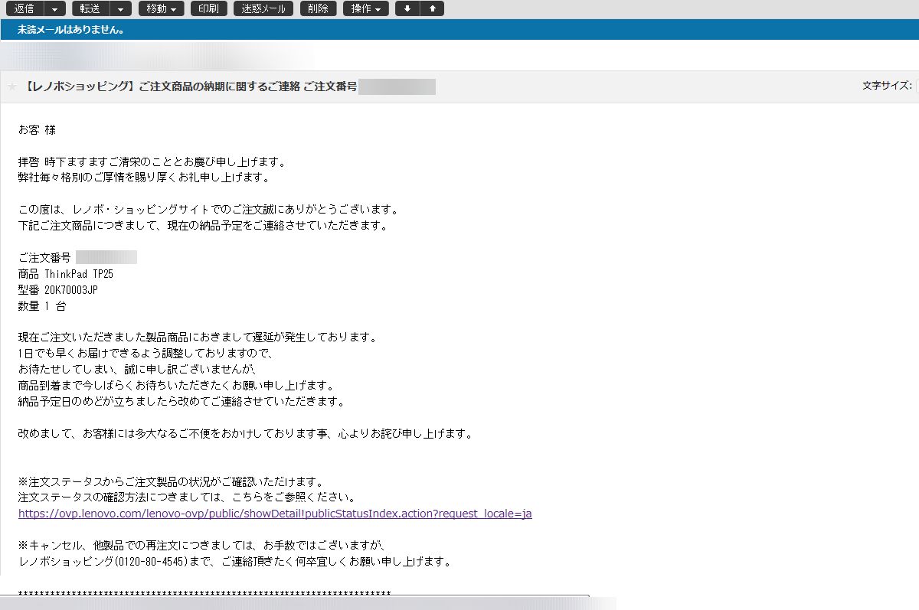Click the line starting 商品到着まで今しばらく
This screenshot has width=919, height=610.
pyautogui.click(x=176, y=386)
